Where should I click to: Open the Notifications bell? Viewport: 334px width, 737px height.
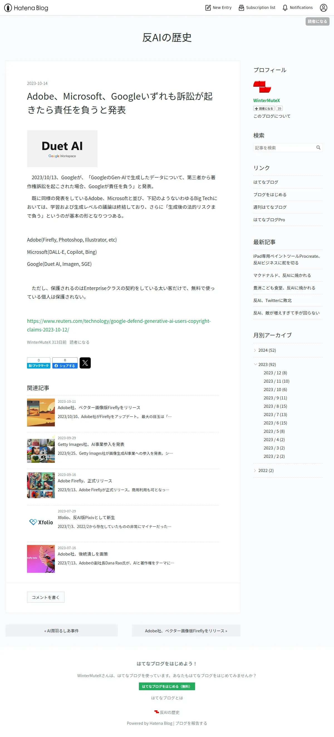point(297,8)
